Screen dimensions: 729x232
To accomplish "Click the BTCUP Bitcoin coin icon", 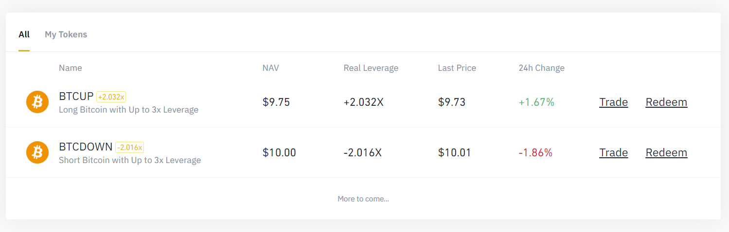I will [37, 102].
